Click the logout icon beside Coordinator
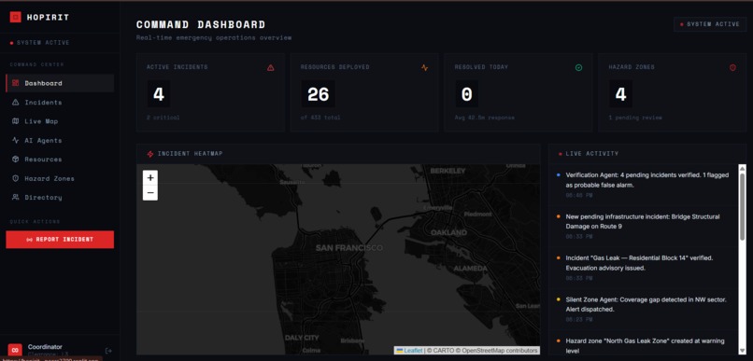The width and height of the screenshot is (753, 361). [x=108, y=351]
